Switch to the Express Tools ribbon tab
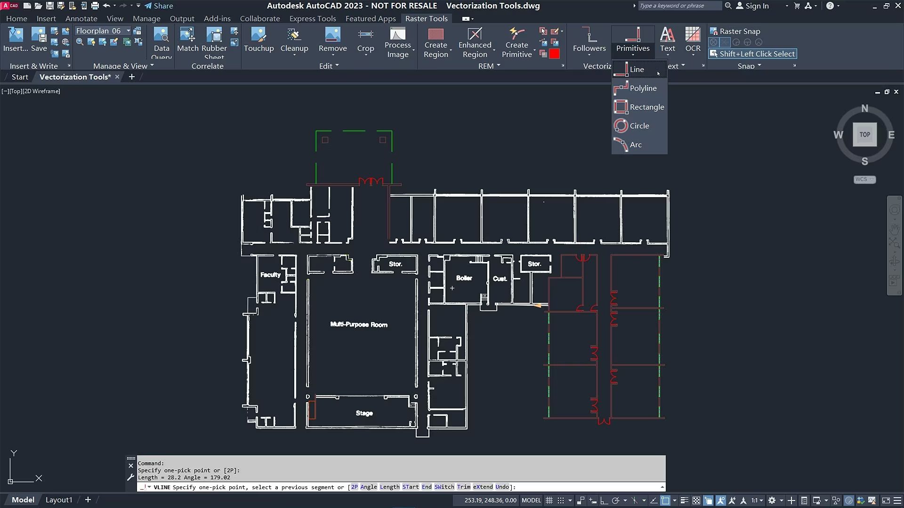 point(312,18)
